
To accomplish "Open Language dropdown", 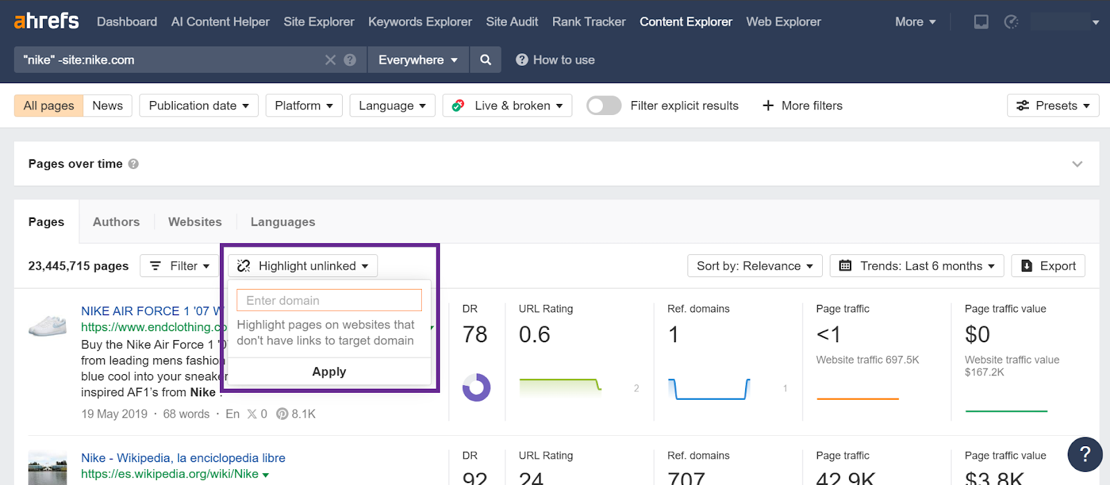I will tap(393, 105).
